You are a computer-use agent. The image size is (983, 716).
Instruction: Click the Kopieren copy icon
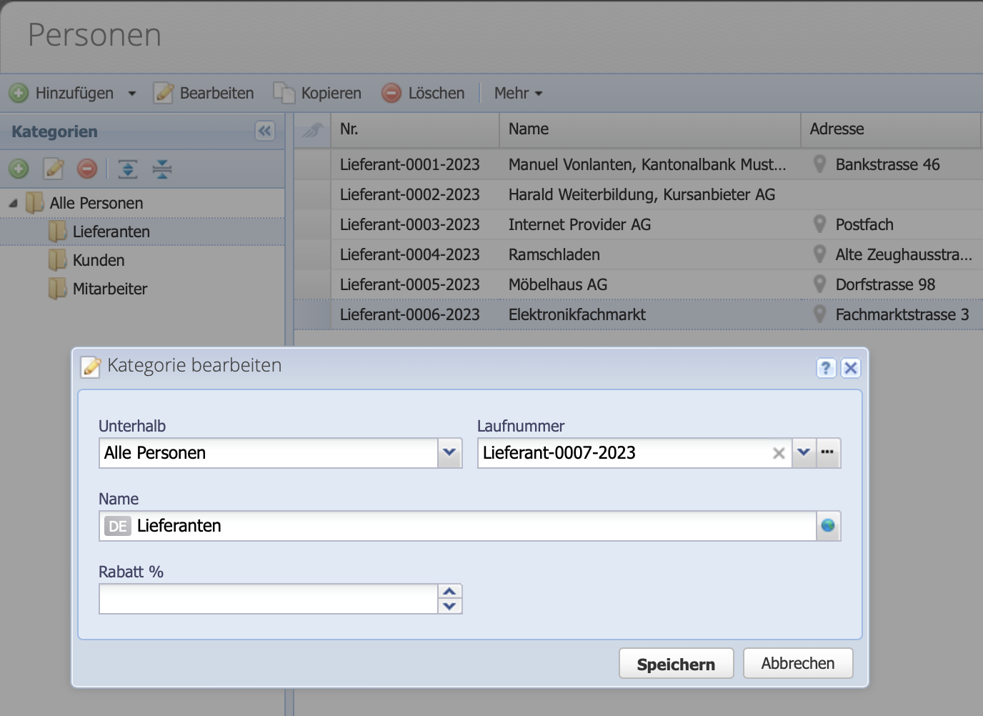point(284,93)
